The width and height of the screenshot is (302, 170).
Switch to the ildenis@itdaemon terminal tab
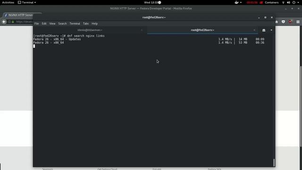click(x=90, y=30)
